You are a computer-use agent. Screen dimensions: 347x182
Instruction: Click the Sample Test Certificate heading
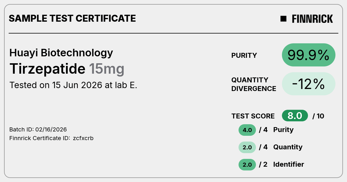coord(72,18)
